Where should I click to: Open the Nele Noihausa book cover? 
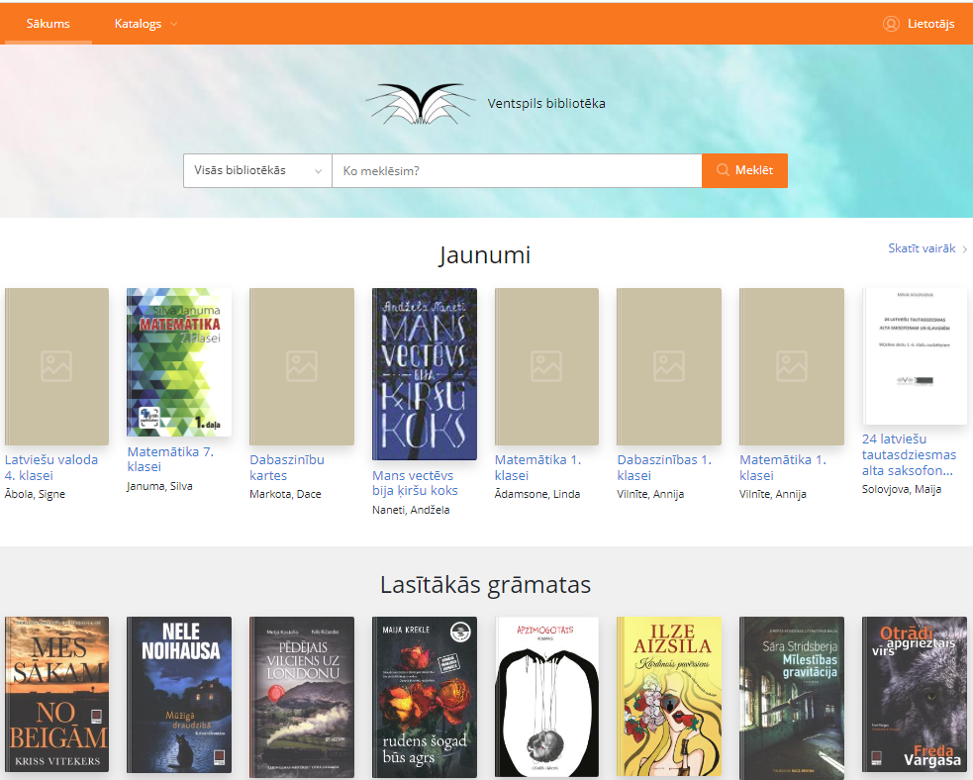pyautogui.click(x=179, y=695)
